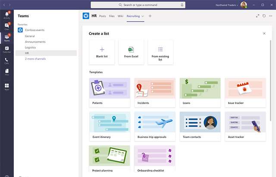Choose the Patients template

(x=110, y=93)
